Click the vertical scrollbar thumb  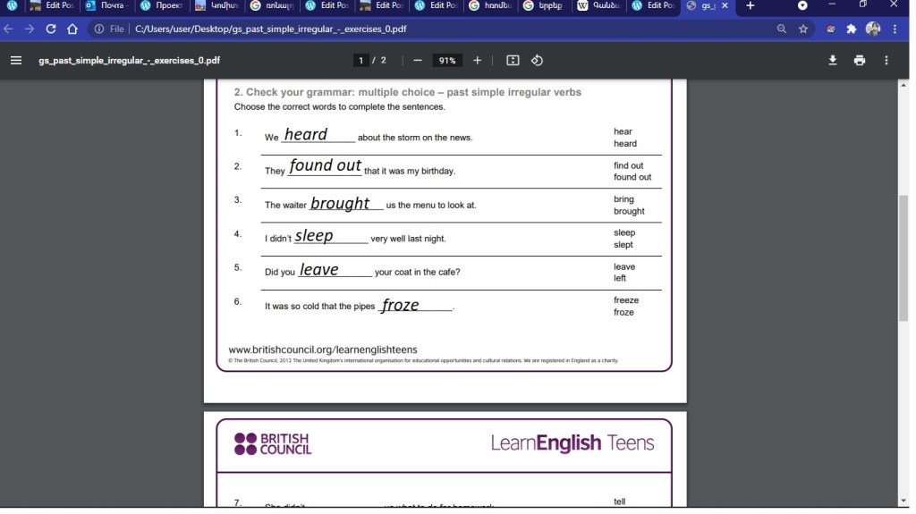(903, 257)
